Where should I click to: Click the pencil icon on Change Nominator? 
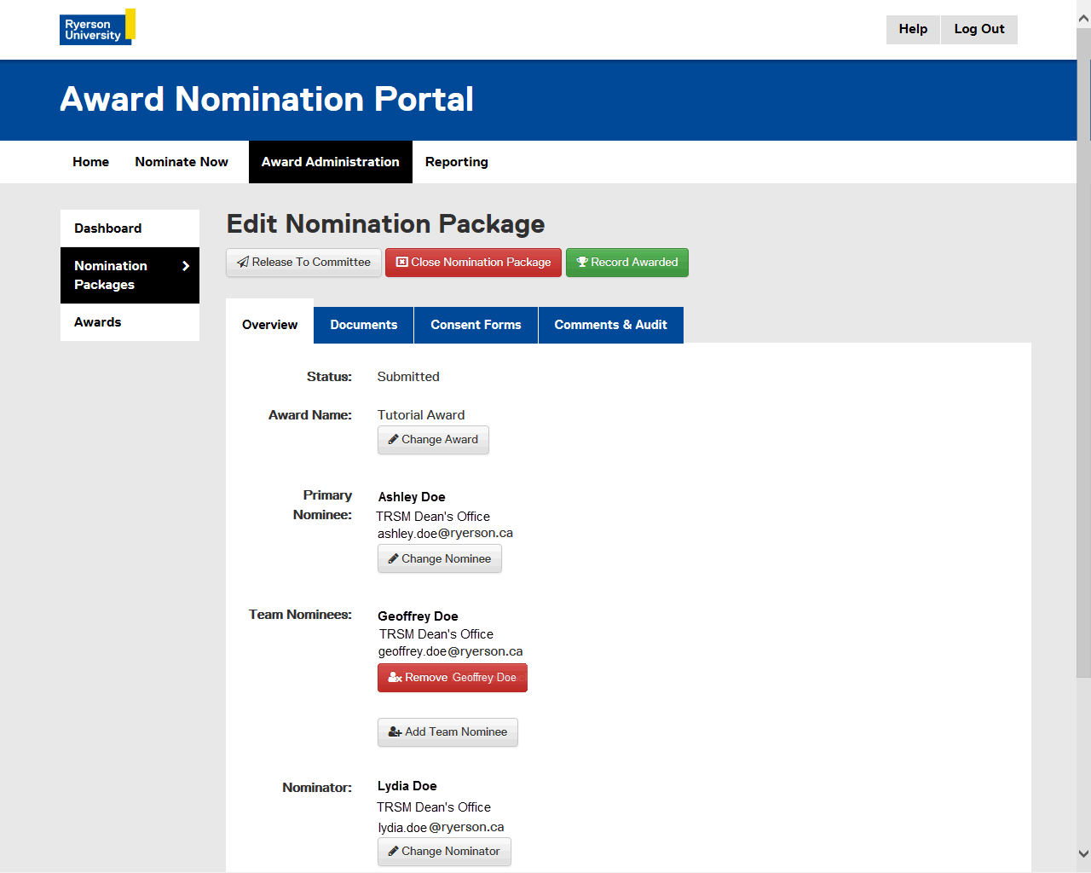pos(393,852)
